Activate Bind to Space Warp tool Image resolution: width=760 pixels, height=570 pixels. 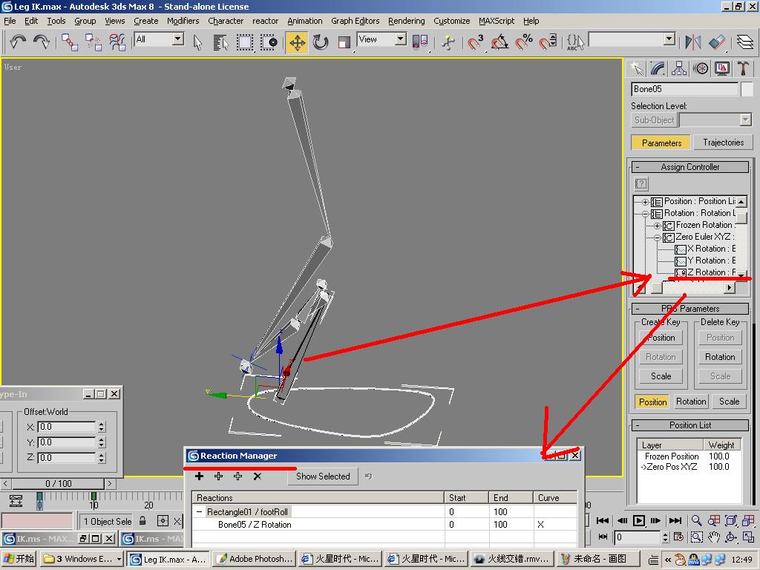pos(117,42)
